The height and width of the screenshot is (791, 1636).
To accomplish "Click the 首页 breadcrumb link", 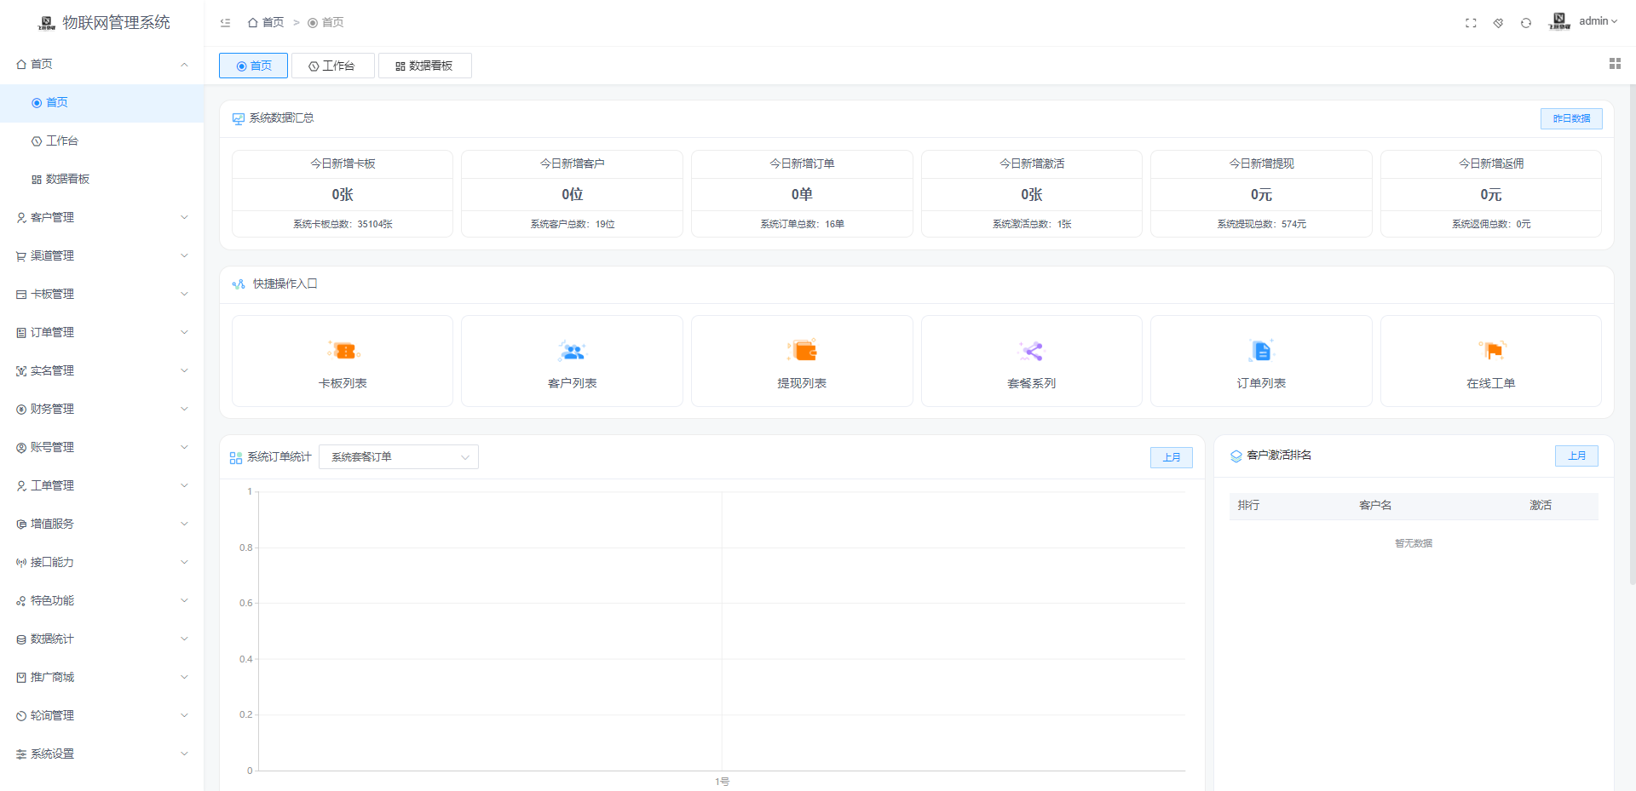I will click(266, 23).
